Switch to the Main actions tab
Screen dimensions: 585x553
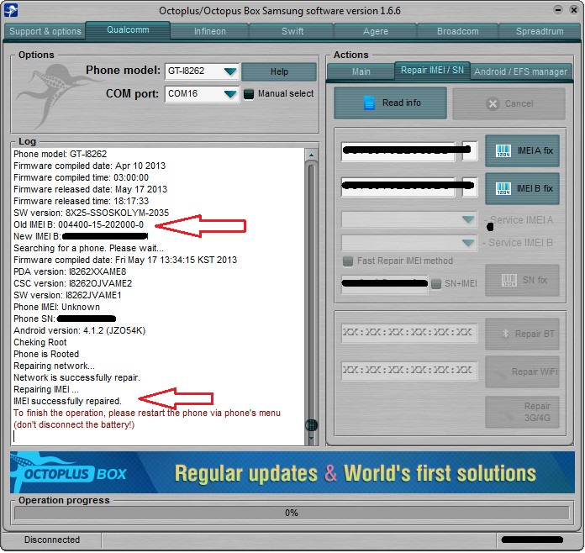click(x=361, y=71)
